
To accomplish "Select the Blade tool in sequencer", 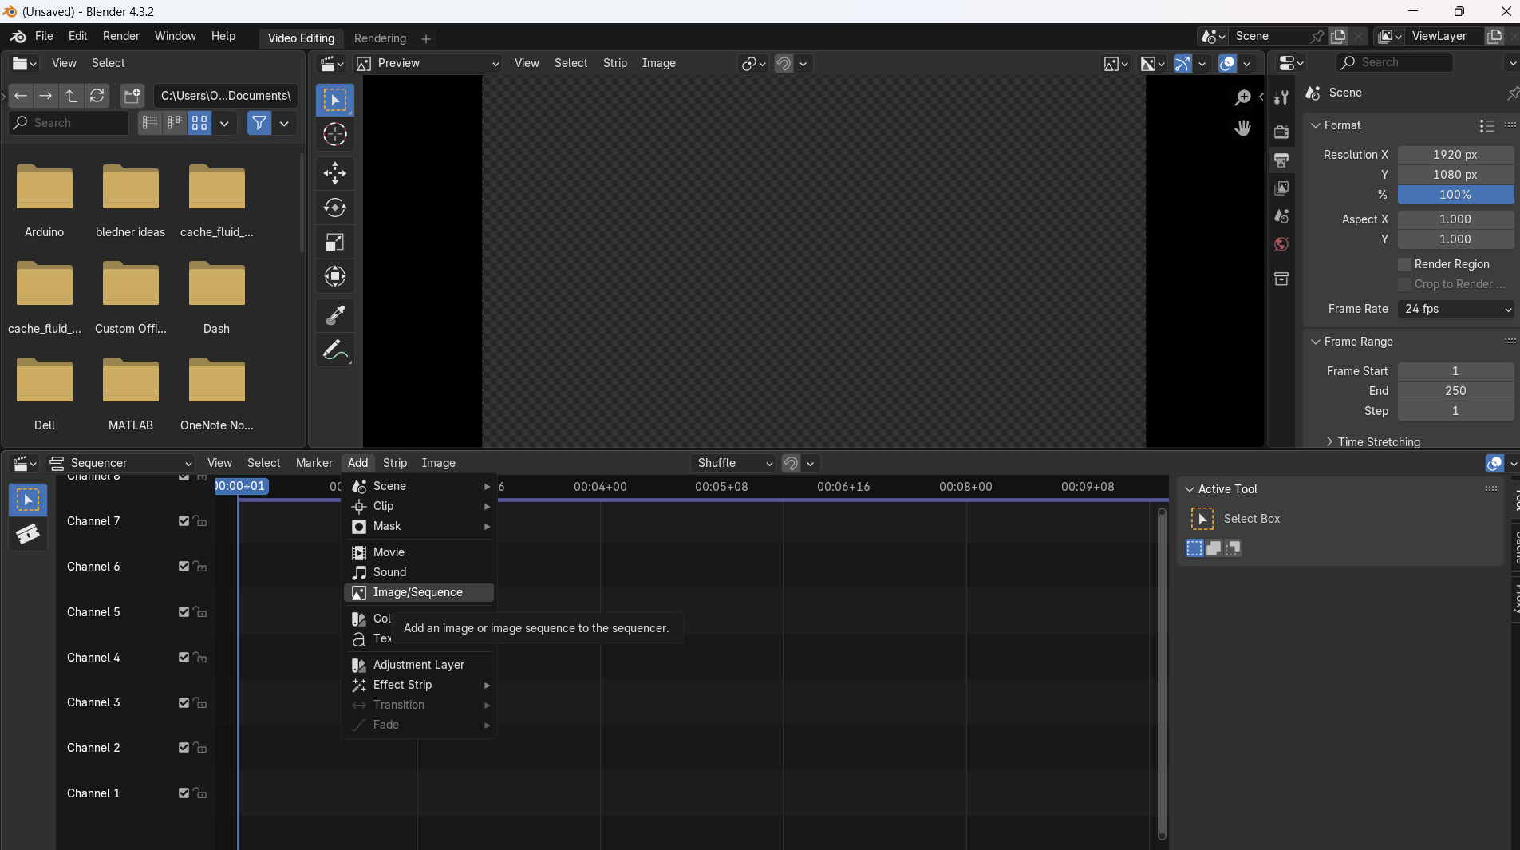I will point(28,533).
